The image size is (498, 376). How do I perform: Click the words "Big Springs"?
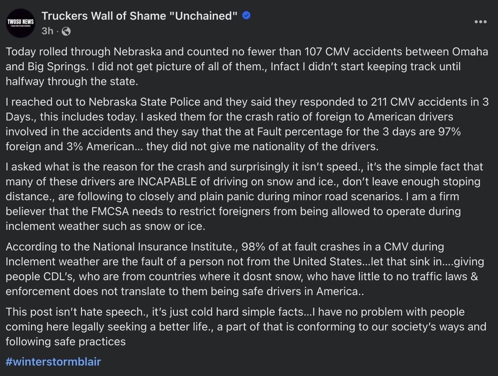(x=56, y=67)
